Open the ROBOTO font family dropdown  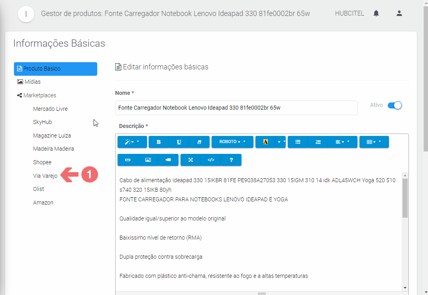[232, 142]
